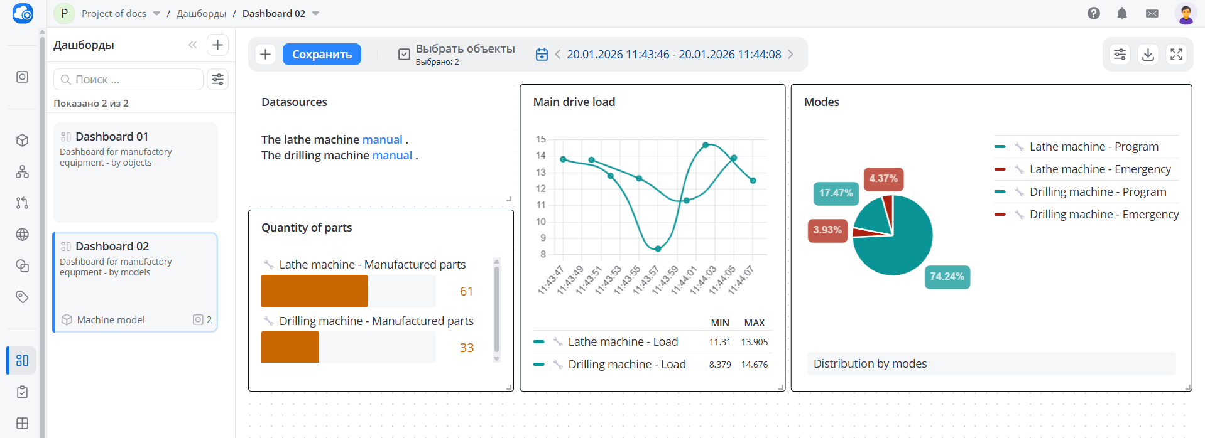Open the messages envelope icon
The image size is (1205, 438).
(x=1152, y=13)
